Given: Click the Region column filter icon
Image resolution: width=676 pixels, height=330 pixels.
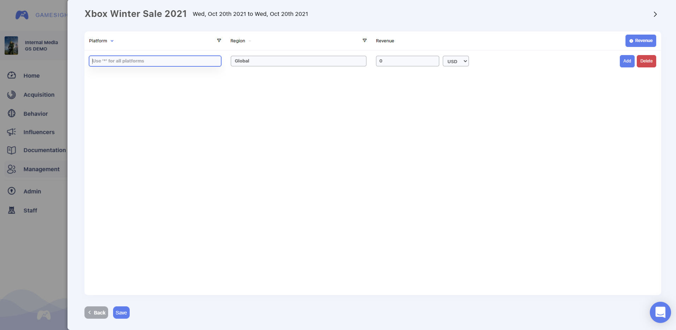Looking at the screenshot, I should pos(365,41).
